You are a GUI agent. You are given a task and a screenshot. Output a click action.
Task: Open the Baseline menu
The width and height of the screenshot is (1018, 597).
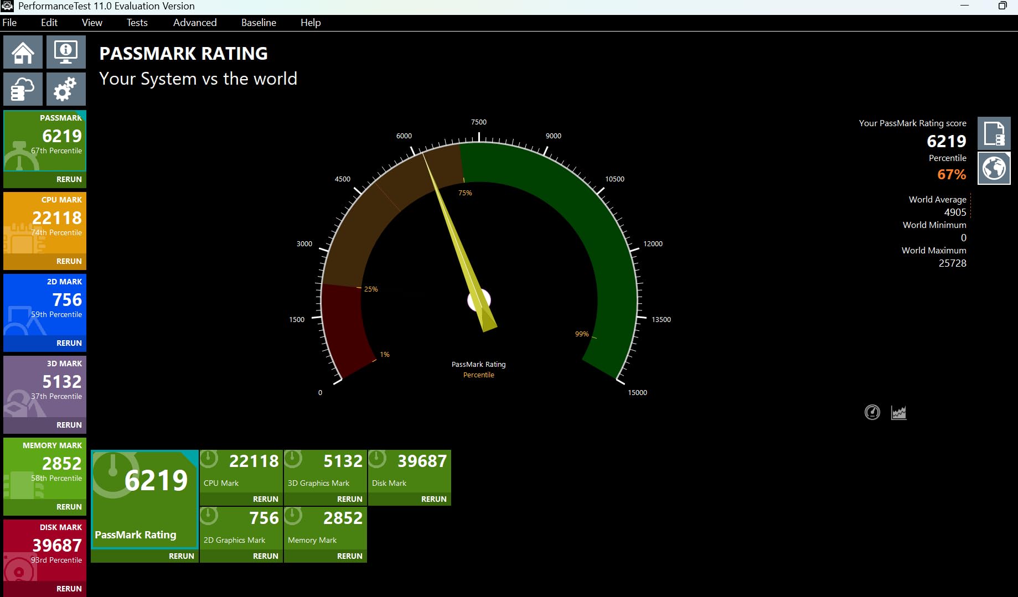(259, 23)
